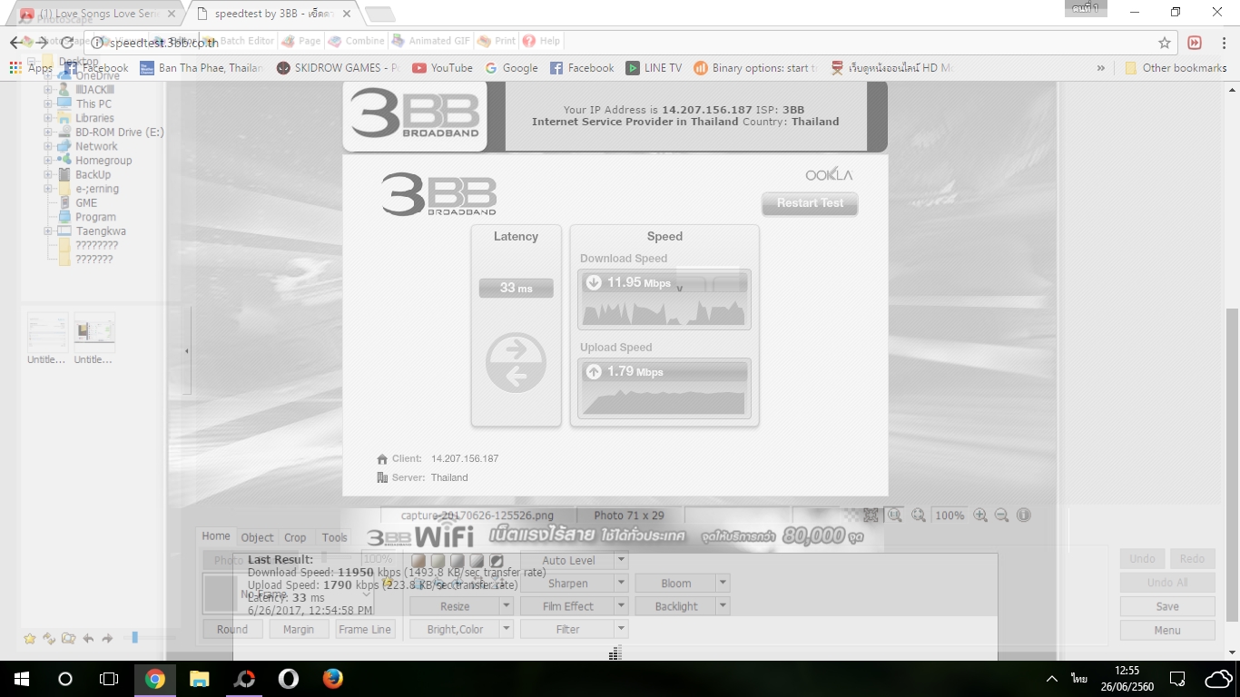Open the SKIDROW GAMES bookmark

point(338,68)
